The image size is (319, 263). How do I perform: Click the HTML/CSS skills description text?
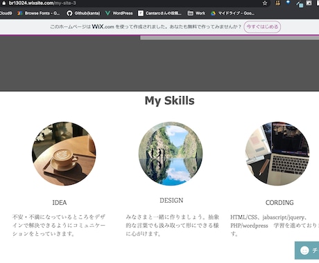[275, 226]
